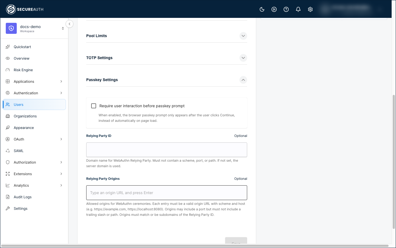Click the Appearance brush icon
The height and width of the screenshot is (248, 396).
(x=8, y=128)
